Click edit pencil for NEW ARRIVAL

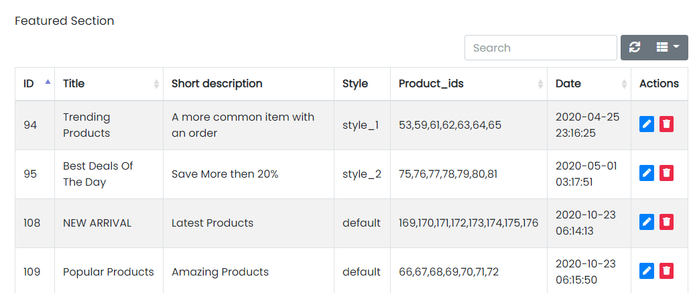[646, 222]
